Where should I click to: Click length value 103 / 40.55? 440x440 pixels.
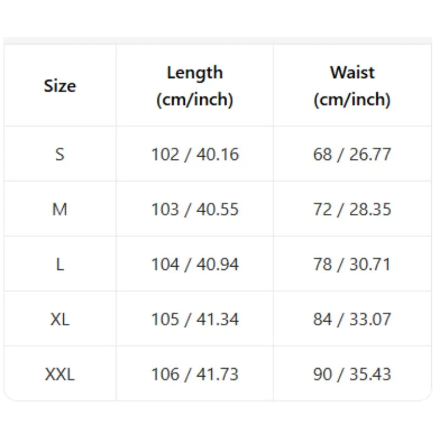point(195,210)
